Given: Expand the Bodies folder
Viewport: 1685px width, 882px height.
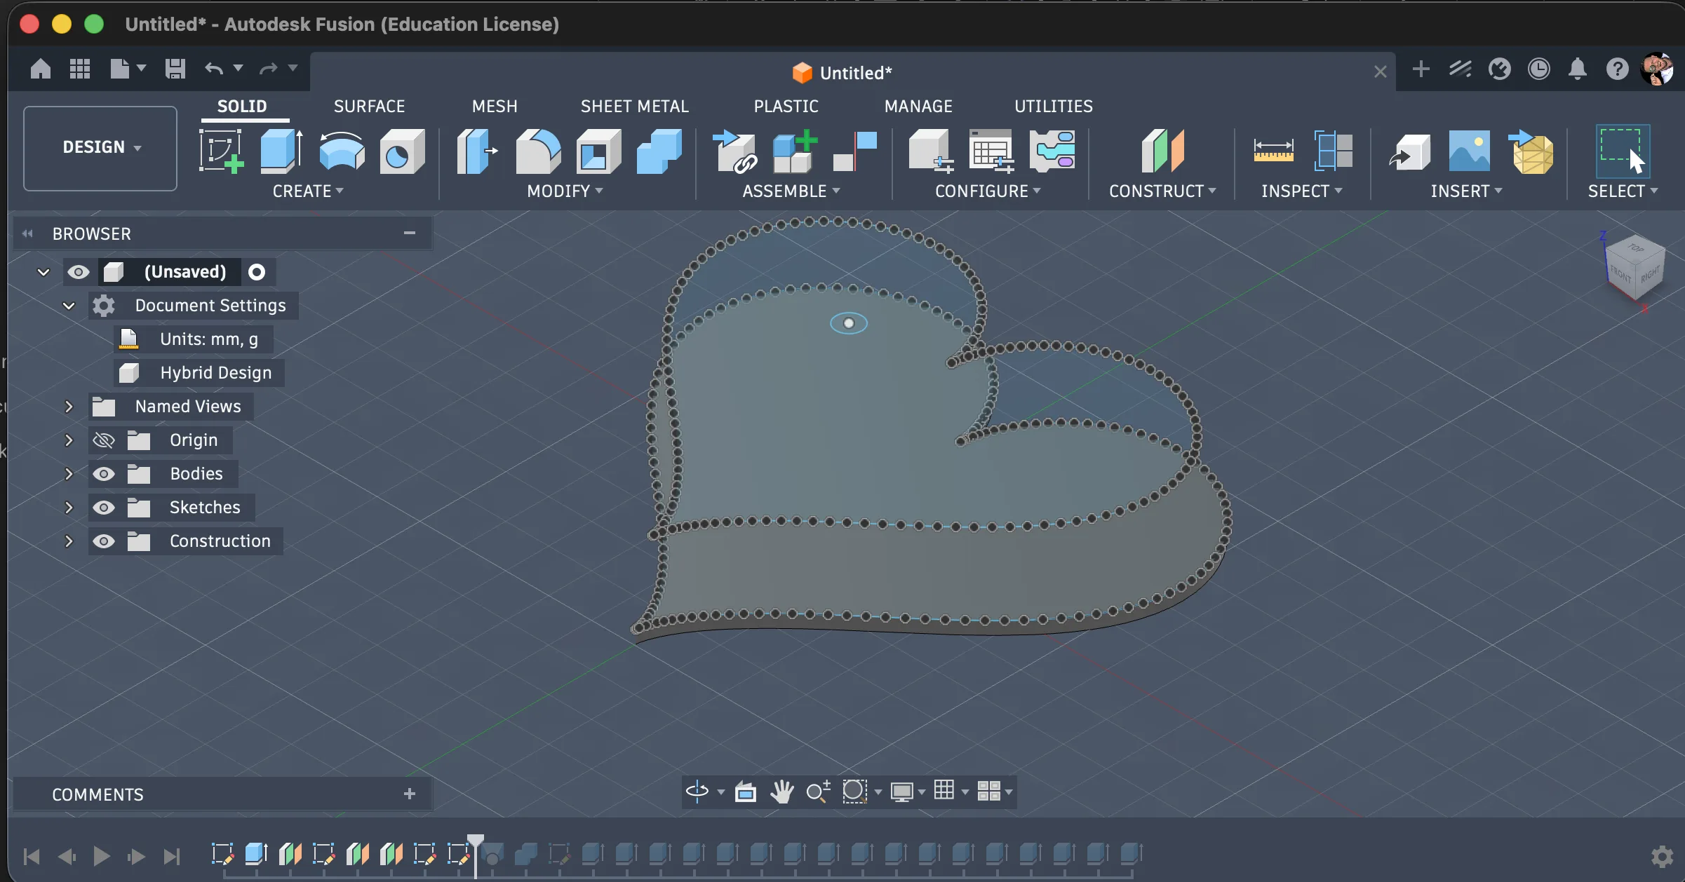Looking at the screenshot, I should [x=69, y=474].
